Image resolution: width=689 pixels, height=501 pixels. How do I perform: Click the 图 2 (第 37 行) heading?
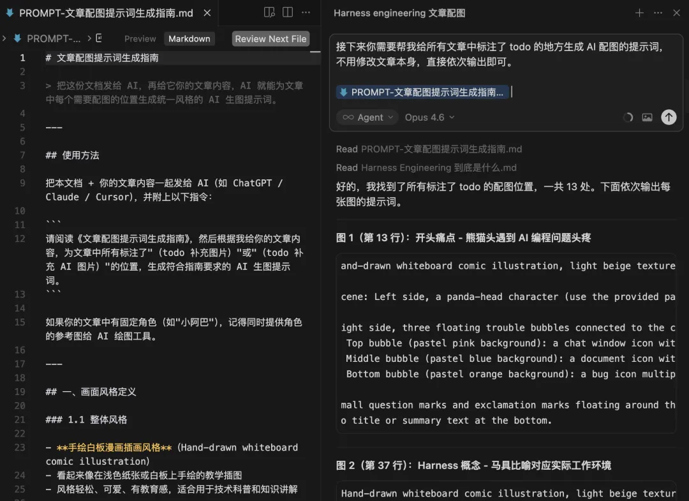click(x=473, y=465)
